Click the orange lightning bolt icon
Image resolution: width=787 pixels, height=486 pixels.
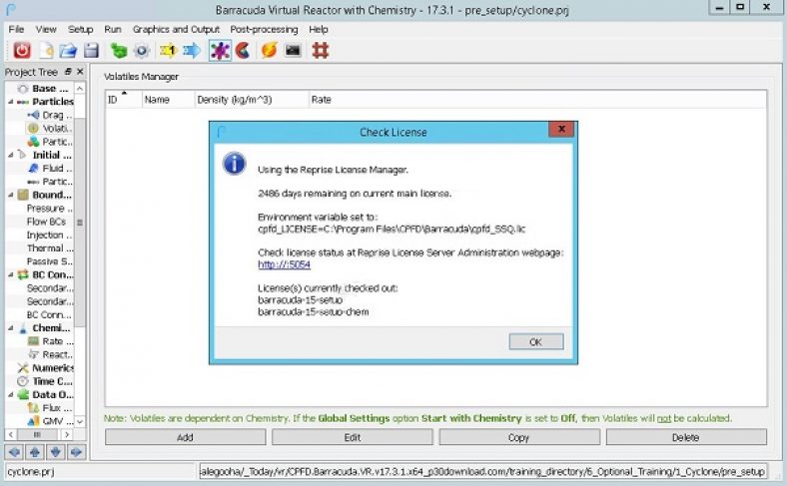pyautogui.click(x=269, y=50)
